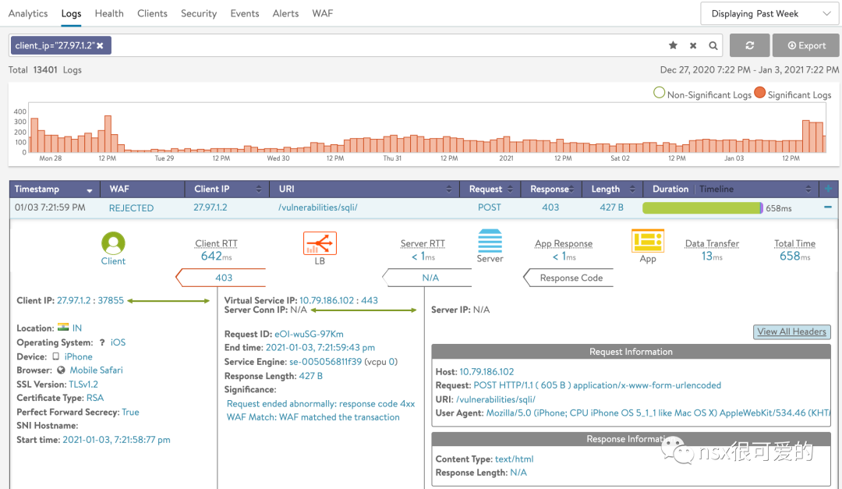Image resolution: width=842 pixels, height=489 pixels.
Task: Save search with the star icon
Action: [x=673, y=46]
